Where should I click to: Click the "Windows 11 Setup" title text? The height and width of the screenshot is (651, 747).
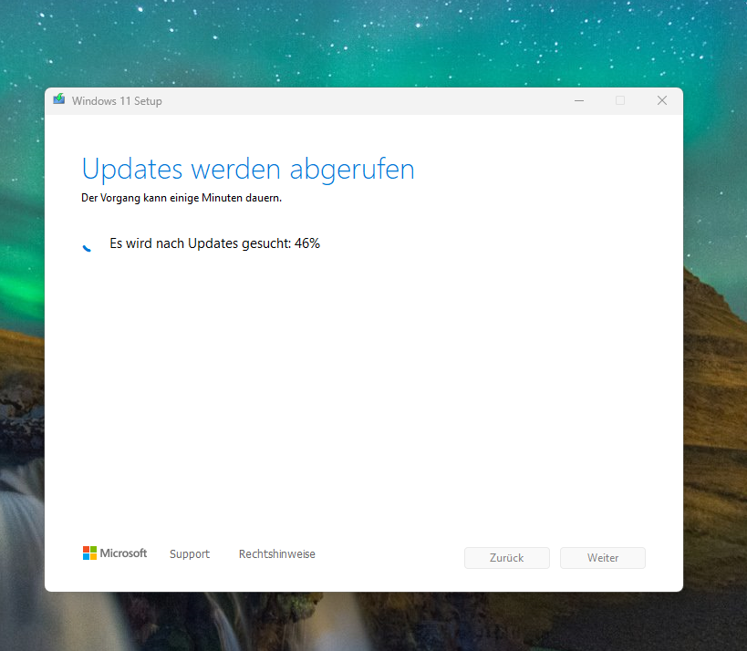pyautogui.click(x=117, y=101)
